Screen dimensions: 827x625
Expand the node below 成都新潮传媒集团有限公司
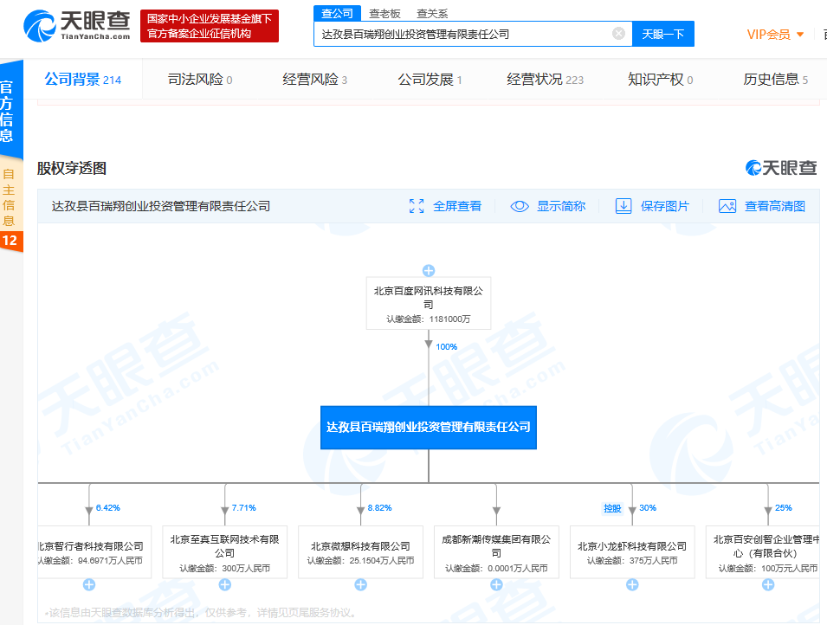(x=496, y=585)
